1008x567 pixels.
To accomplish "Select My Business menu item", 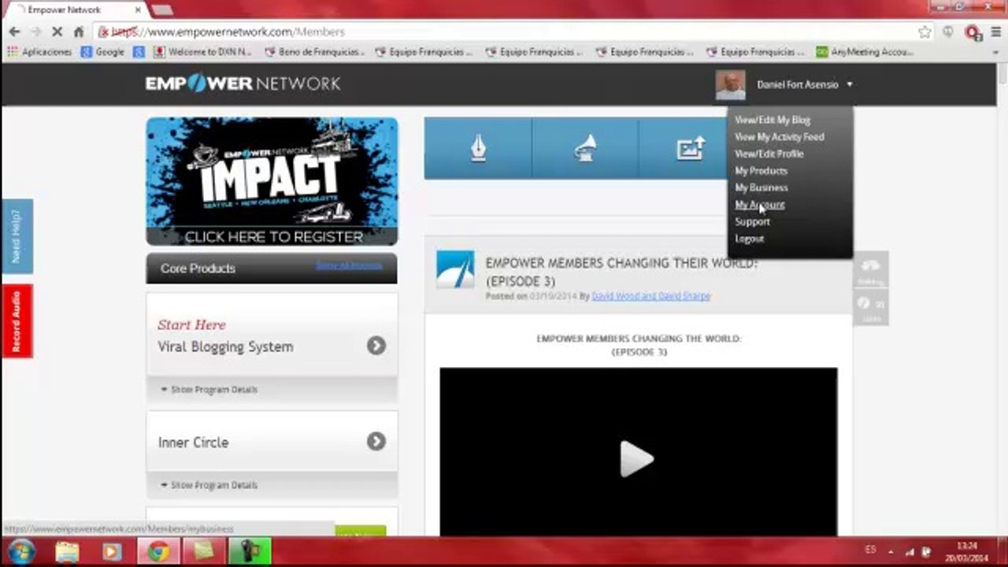I will [762, 188].
